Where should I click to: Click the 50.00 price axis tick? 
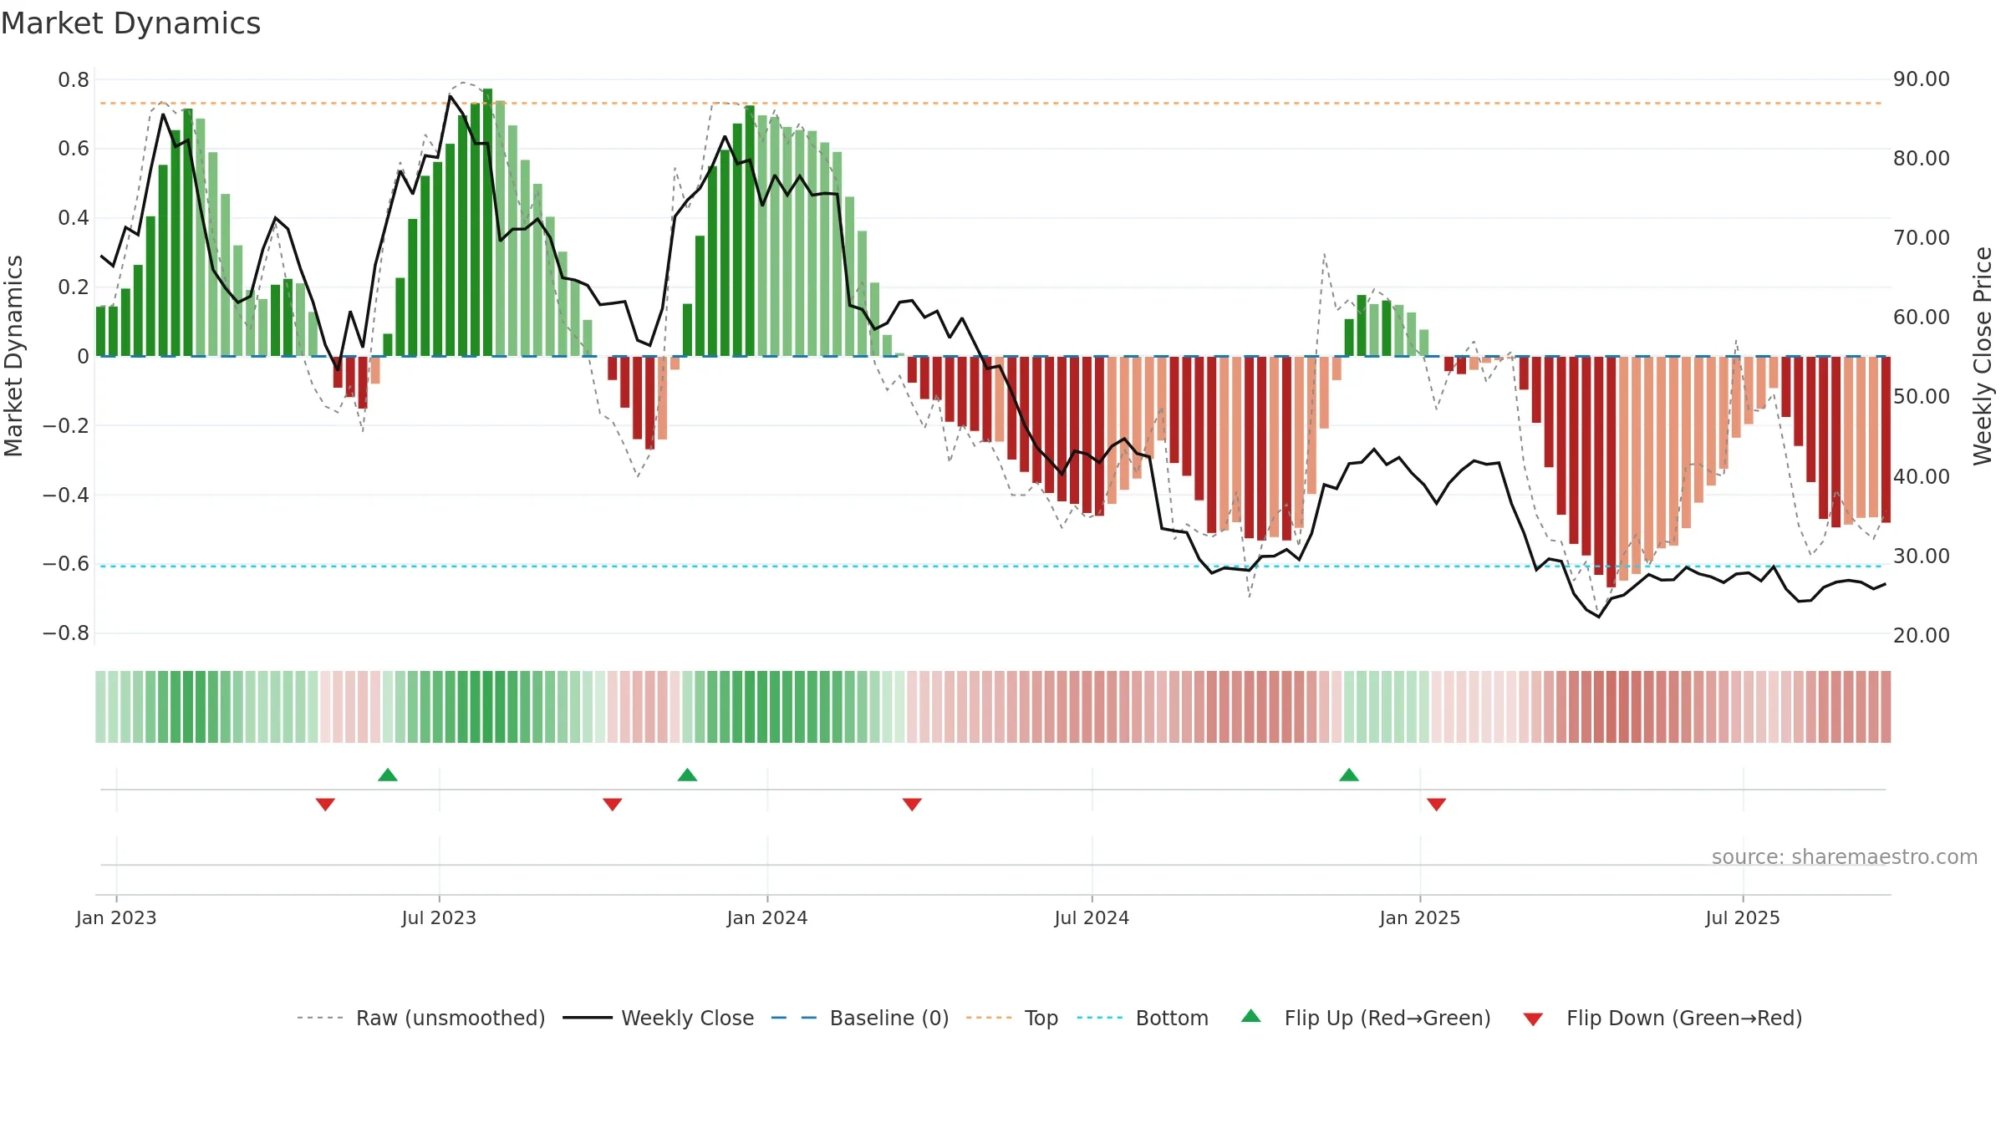(x=1922, y=396)
